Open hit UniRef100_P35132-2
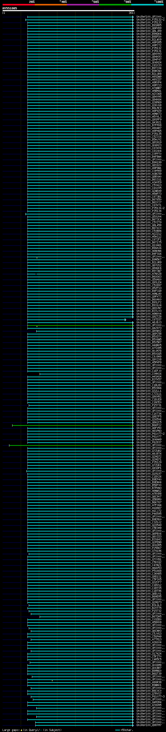The height and width of the screenshot is (732, 166). point(150,20)
